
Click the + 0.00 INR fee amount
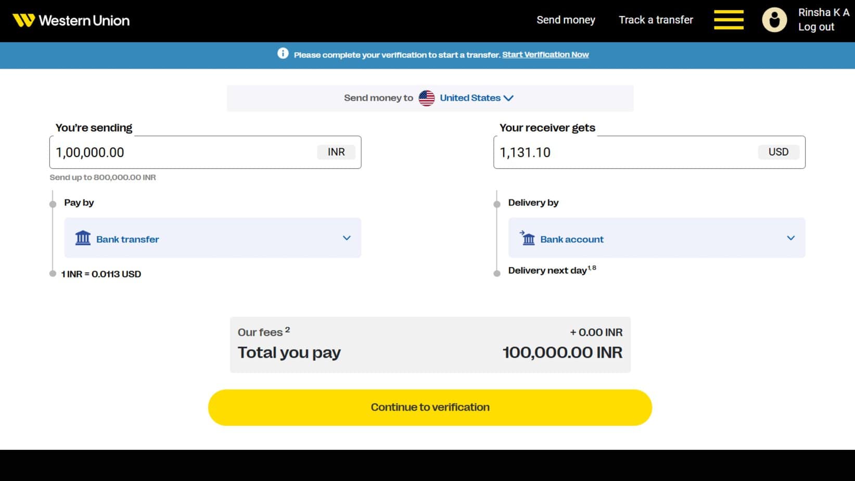coord(596,332)
